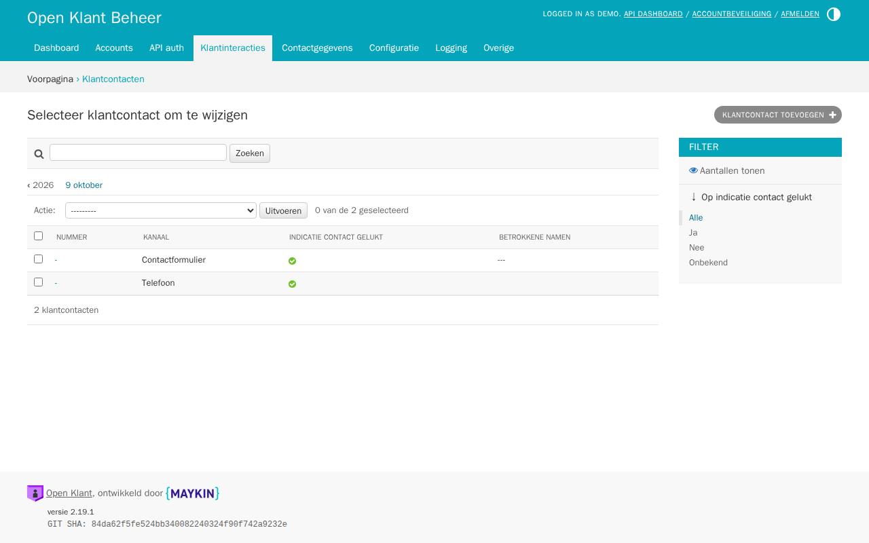Image resolution: width=869 pixels, height=543 pixels.
Task: Check the Contactformulier row checkbox
Action: (x=38, y=259)
